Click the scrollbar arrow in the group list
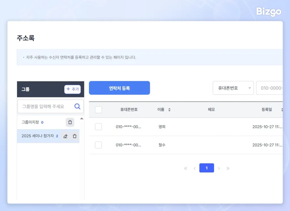Image resolution: width=290 pixels, height=211 pixels. tap(82, 118)
